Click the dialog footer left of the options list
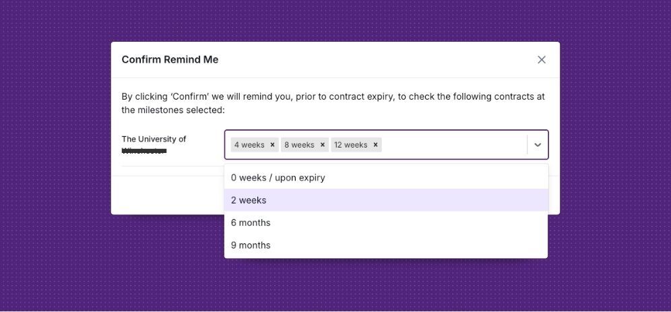This screenshot has height=312, width=671. coord(168,195)
